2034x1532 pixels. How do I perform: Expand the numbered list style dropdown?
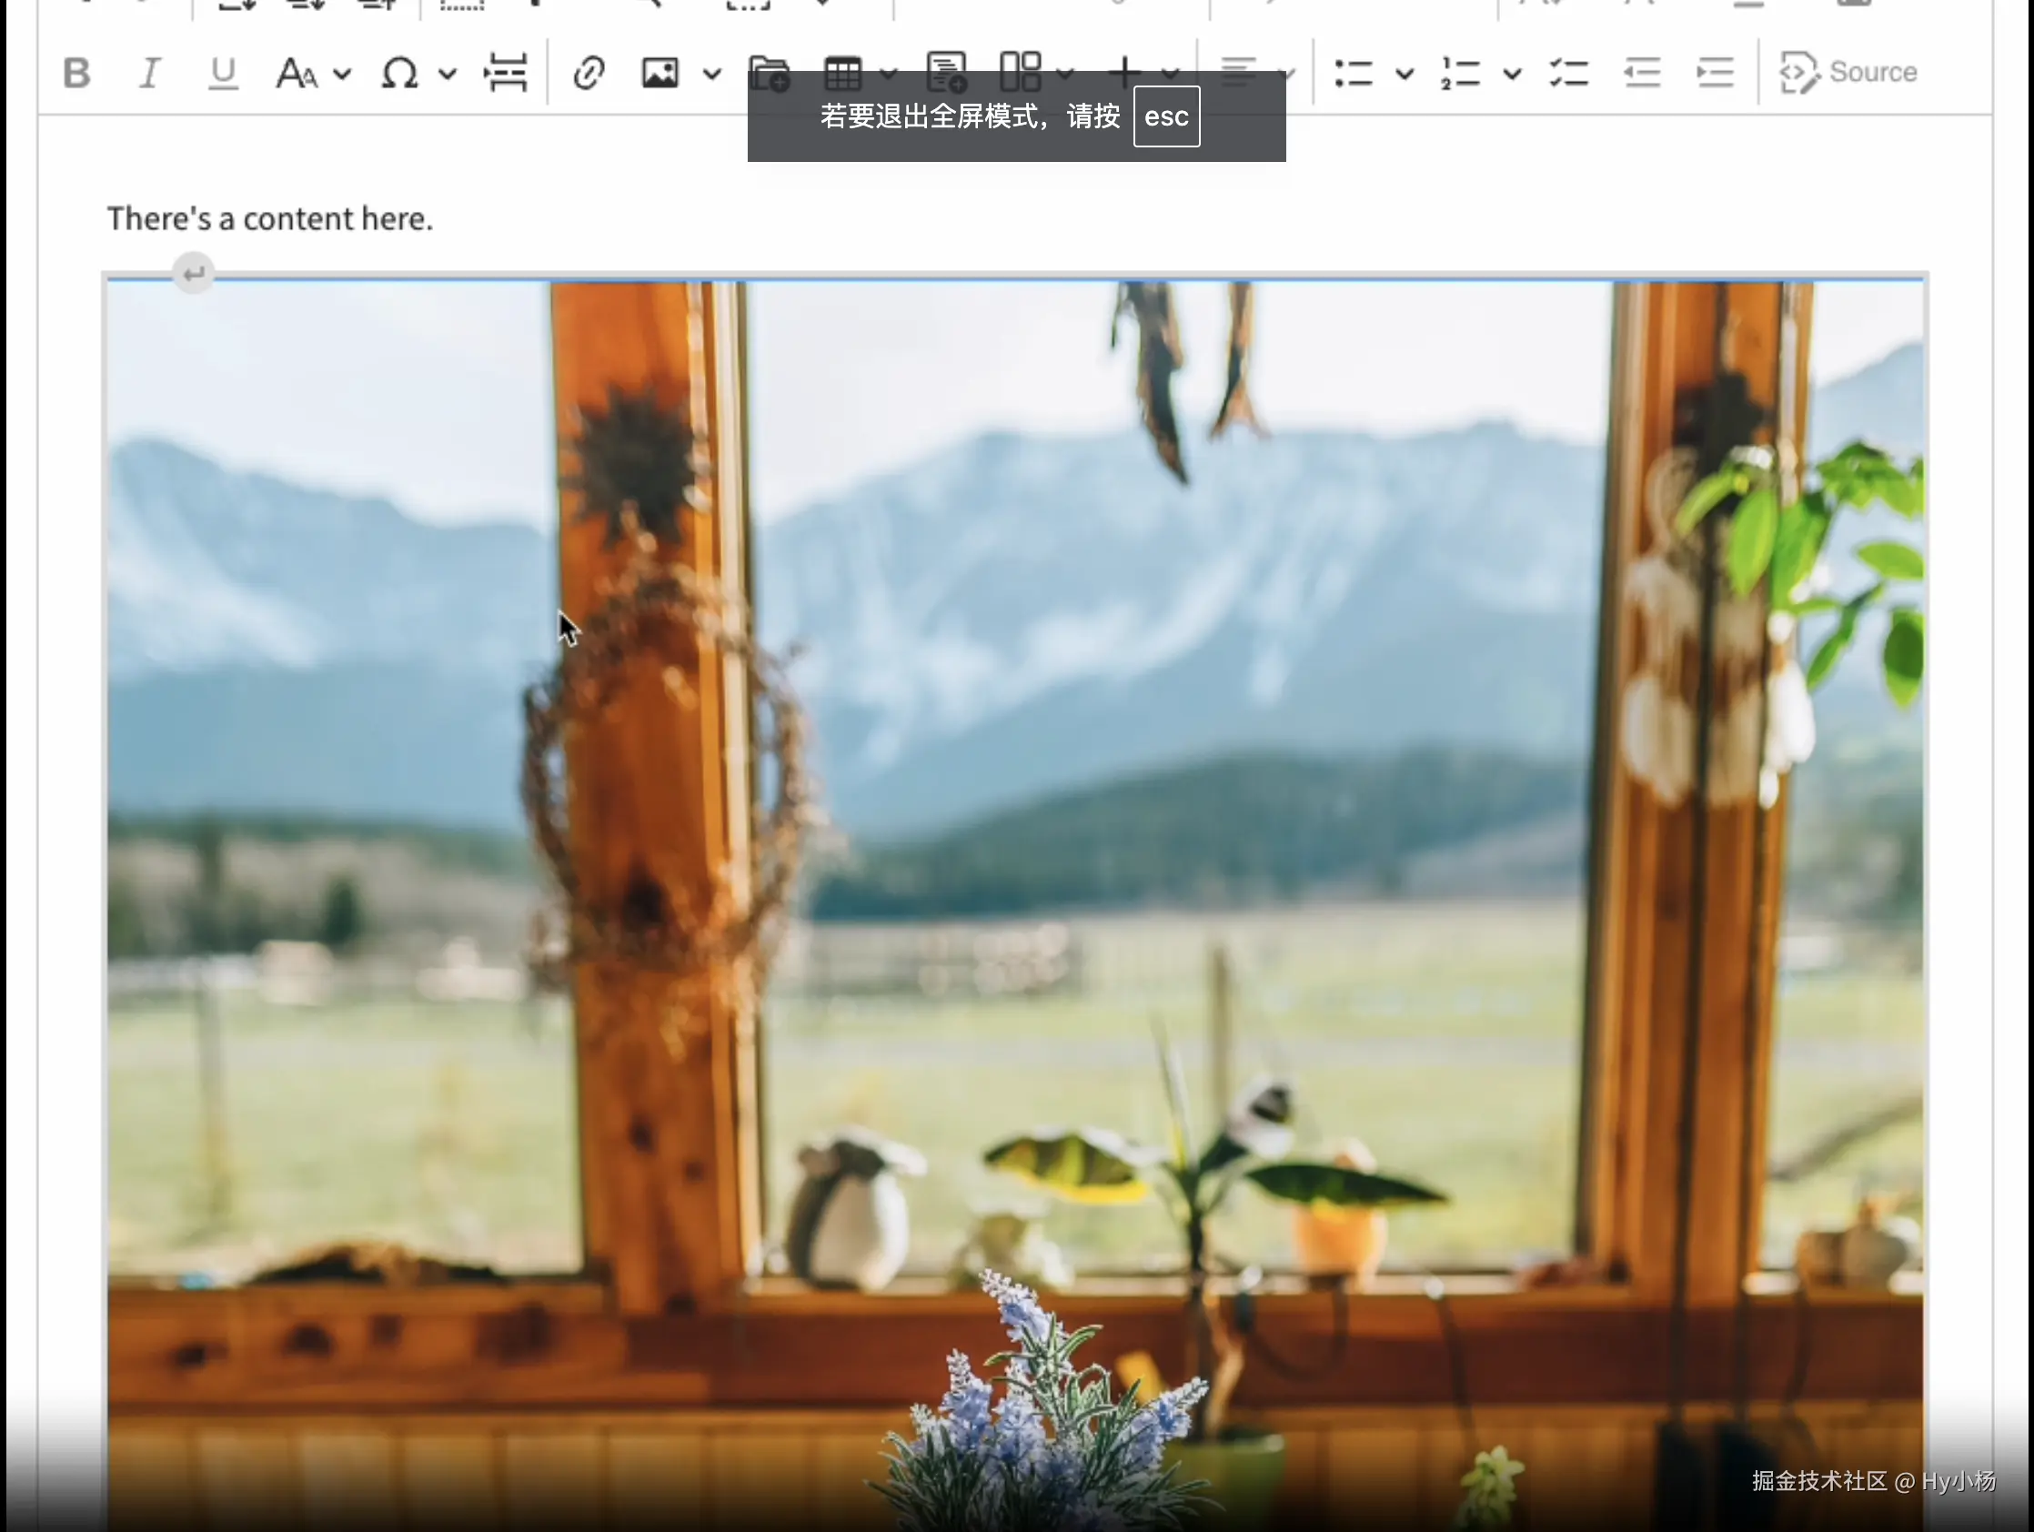(1513, 73)
